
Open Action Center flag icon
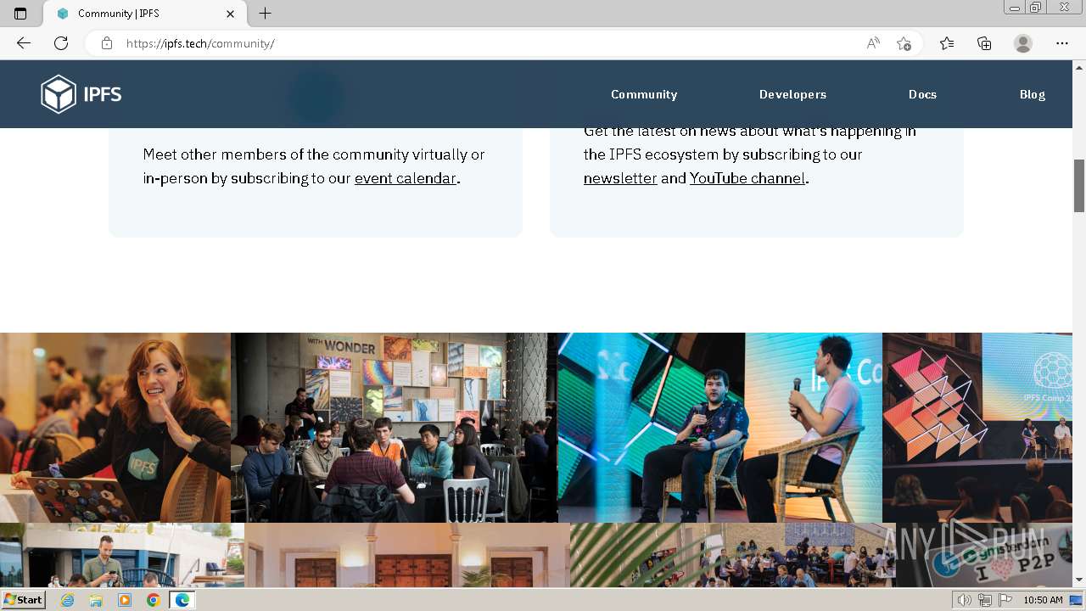point(1005,600)
